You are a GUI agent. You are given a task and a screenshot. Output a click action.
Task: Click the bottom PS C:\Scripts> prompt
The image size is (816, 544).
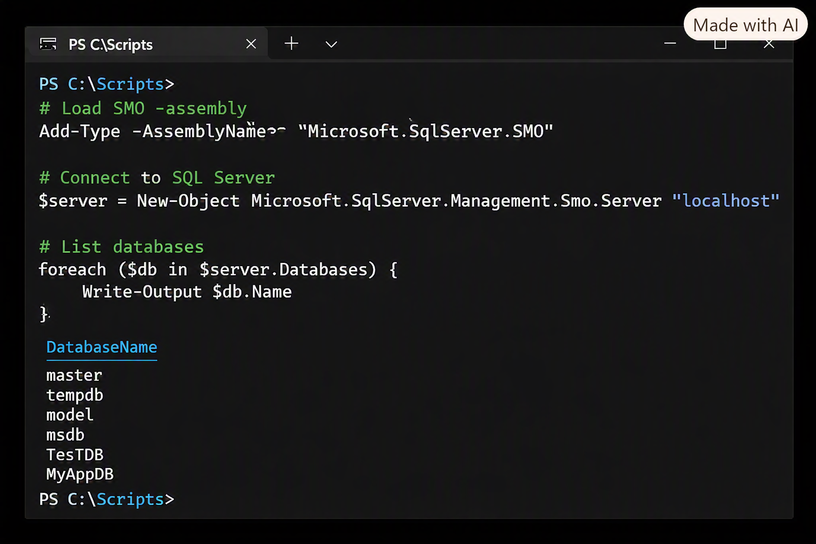107,499
